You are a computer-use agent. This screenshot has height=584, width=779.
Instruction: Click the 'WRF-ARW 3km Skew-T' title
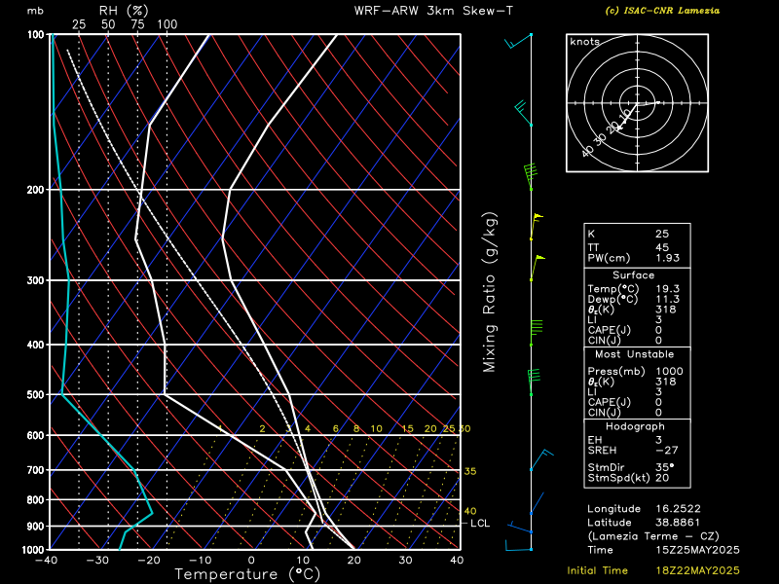click(433, 11)
